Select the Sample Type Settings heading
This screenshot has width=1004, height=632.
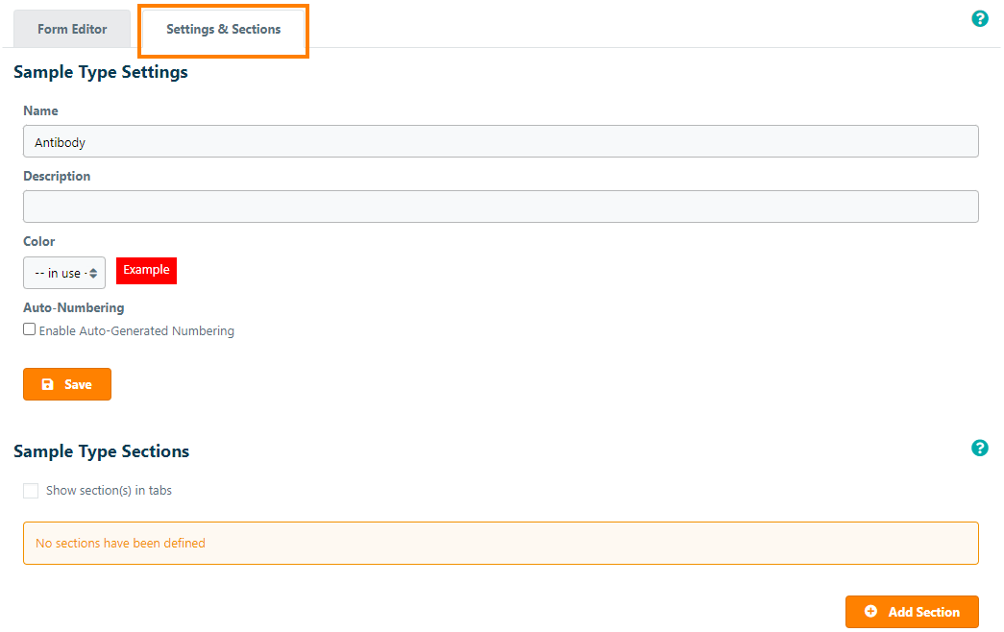pyautogui.click(x=101, y=72)
